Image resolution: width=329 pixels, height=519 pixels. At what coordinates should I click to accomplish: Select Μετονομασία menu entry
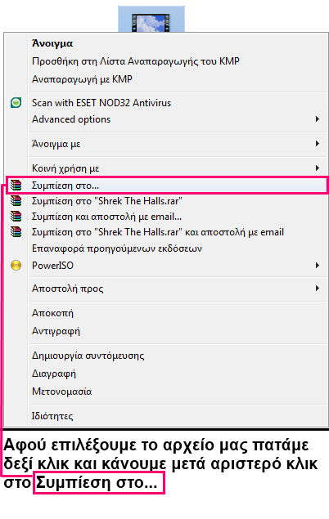point(61,391)
